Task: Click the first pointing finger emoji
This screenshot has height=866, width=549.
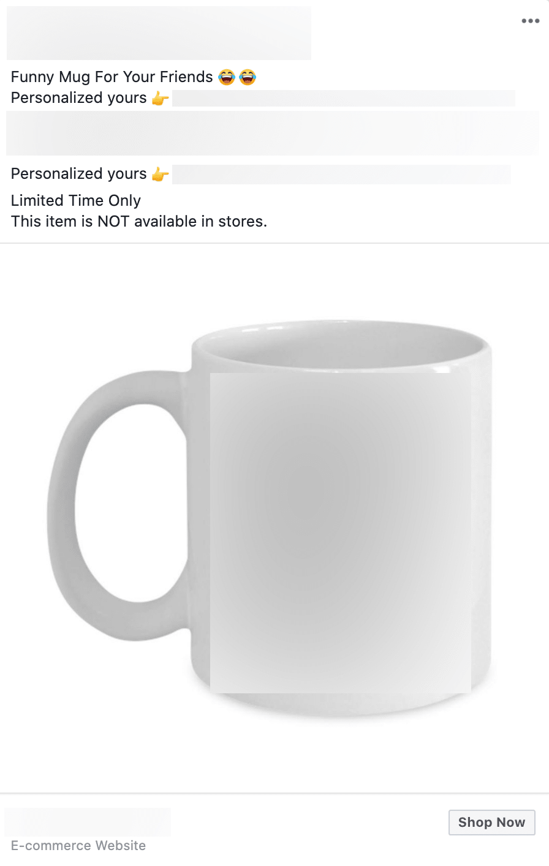Action: [x=160, y=98]
